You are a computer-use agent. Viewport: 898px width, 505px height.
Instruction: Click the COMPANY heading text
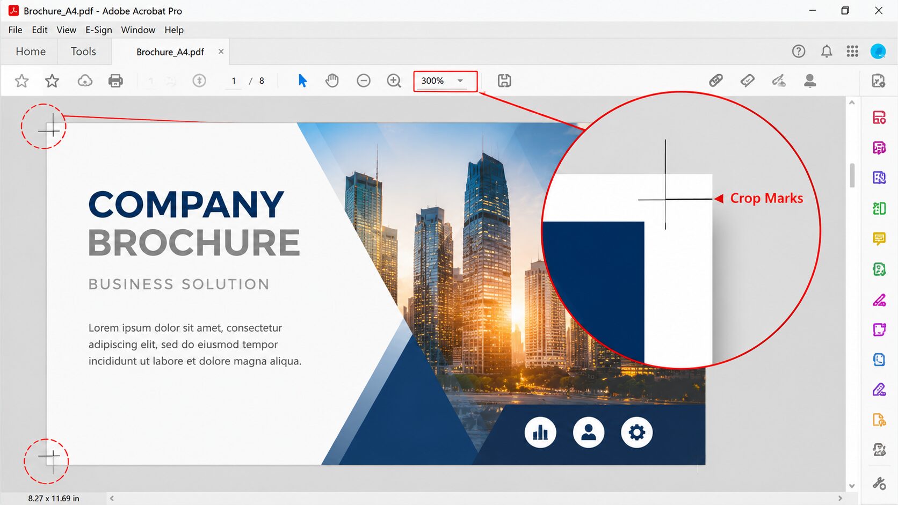click(186, 205)
